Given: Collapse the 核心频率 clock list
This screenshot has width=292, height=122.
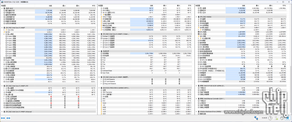Looking at the screenshot, I should [4, 34].
